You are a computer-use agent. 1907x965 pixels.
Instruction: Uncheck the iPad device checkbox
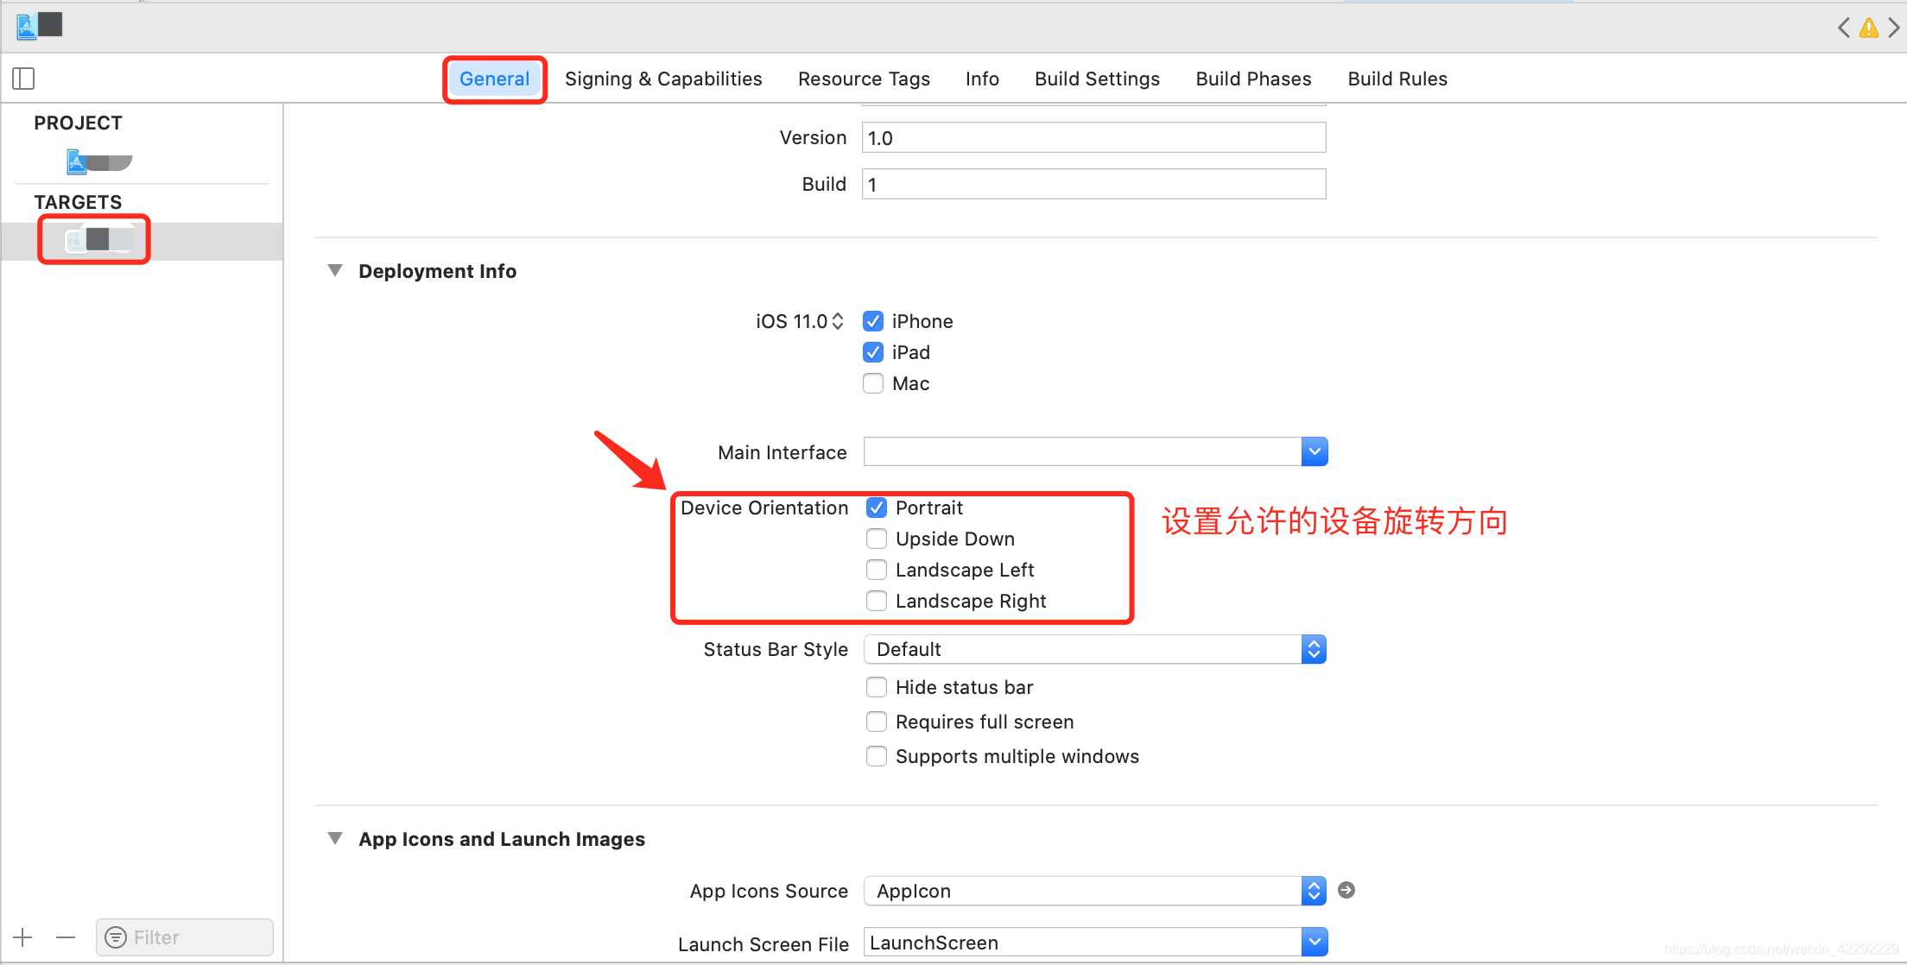873,352
